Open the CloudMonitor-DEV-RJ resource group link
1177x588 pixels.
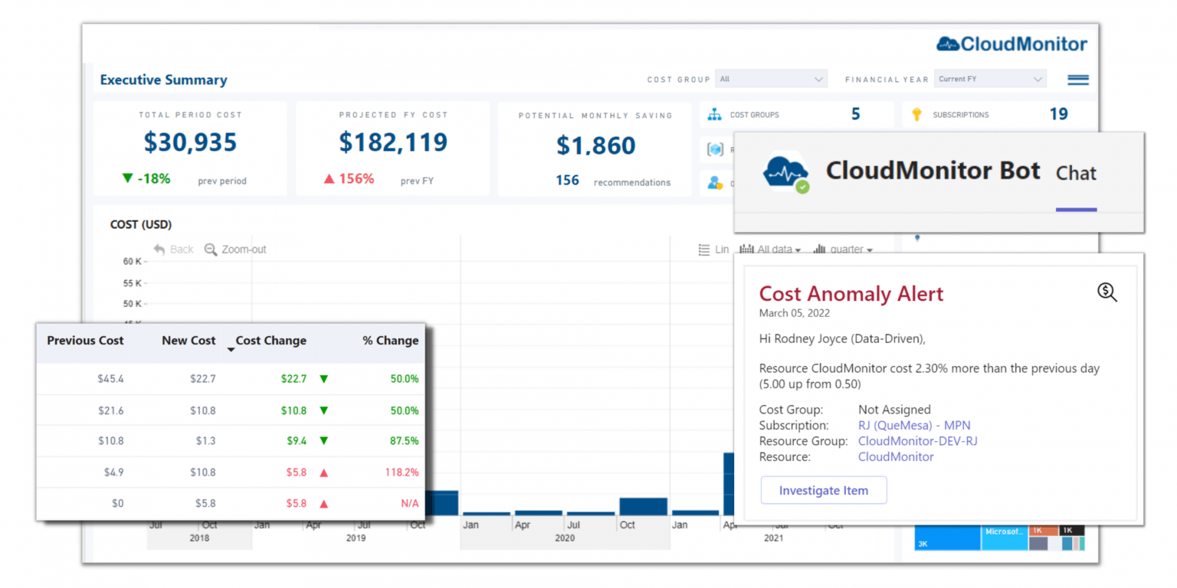(x=917, y=441)
